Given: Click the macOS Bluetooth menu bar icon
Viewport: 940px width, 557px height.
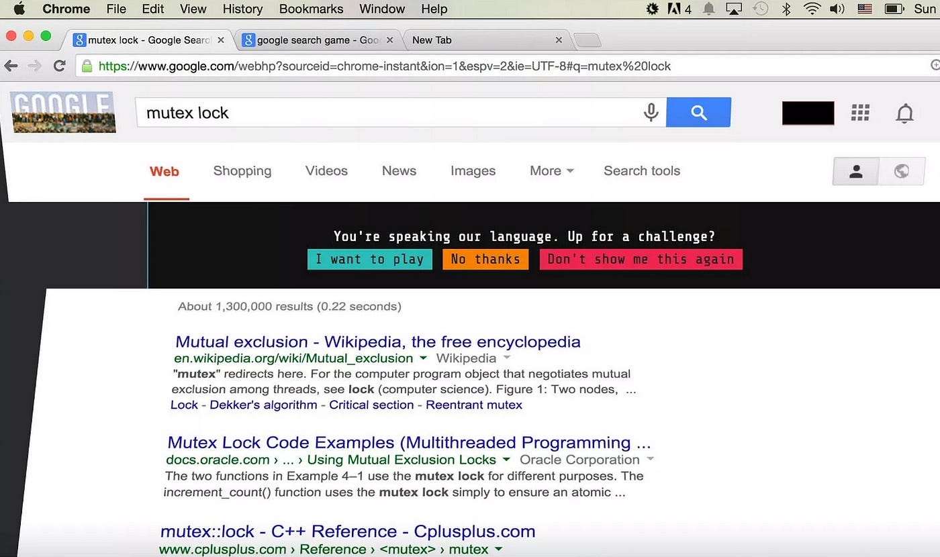Looking at the screenshot, I should [x=786, y=9].
